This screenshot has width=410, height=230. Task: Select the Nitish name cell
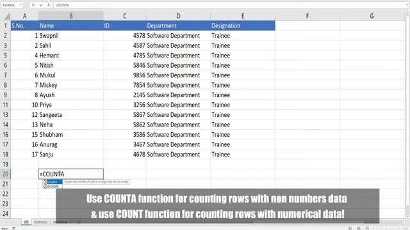[x=71, y=65]
